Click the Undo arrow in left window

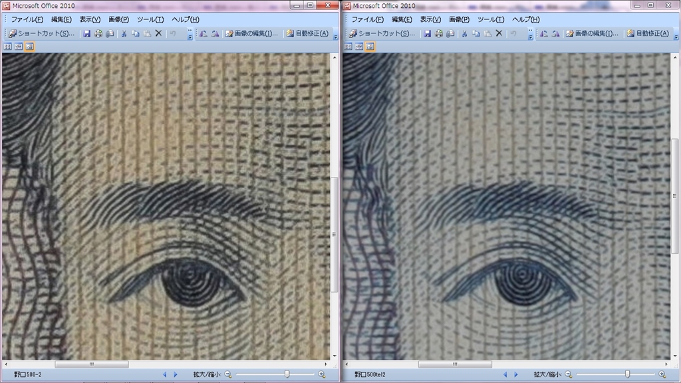coord(173,33)
